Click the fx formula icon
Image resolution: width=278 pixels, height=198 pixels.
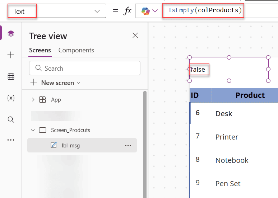click(127, 11)
